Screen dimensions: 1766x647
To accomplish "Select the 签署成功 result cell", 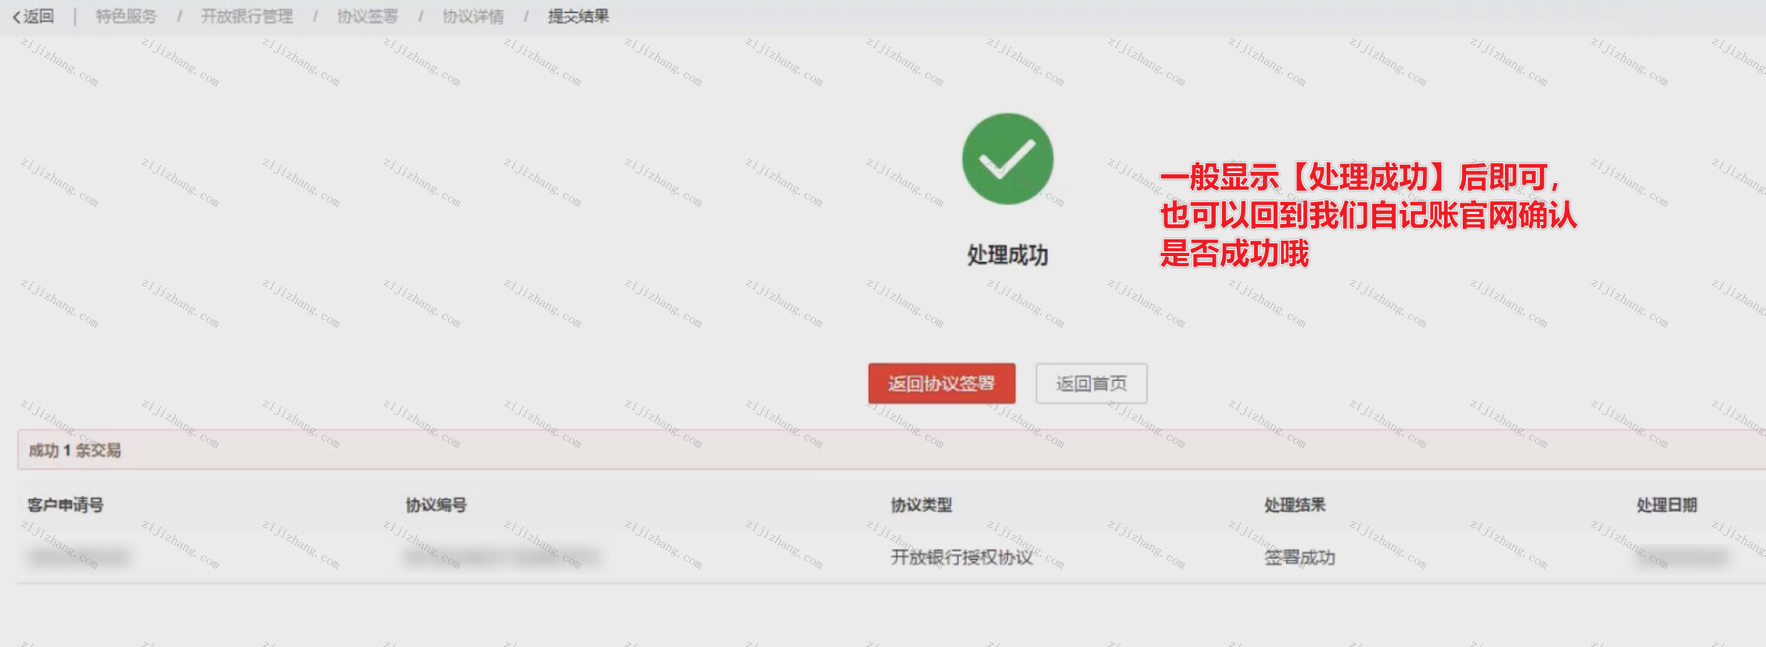I will (x=1299, y=557).
